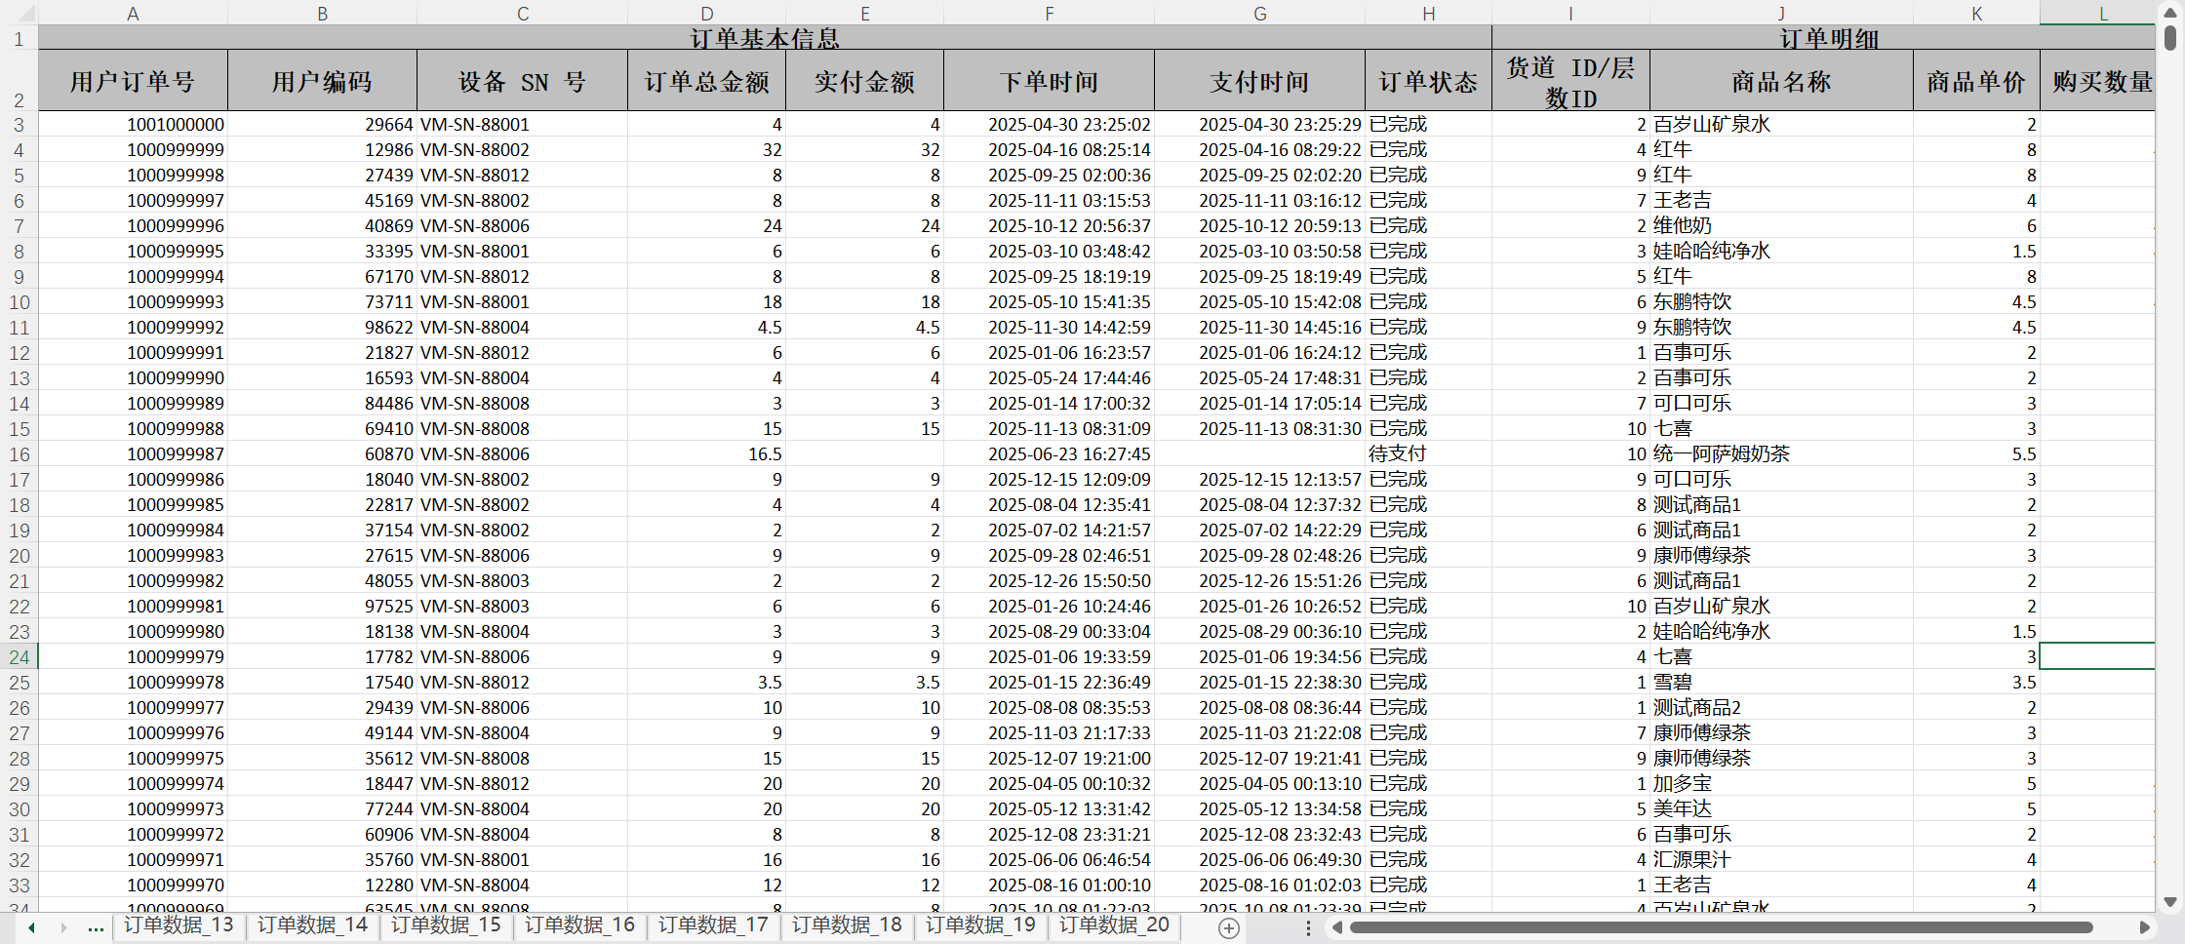Click horizontal scrollbar left arrow

pyautogui.click(x=1337, y=927)
